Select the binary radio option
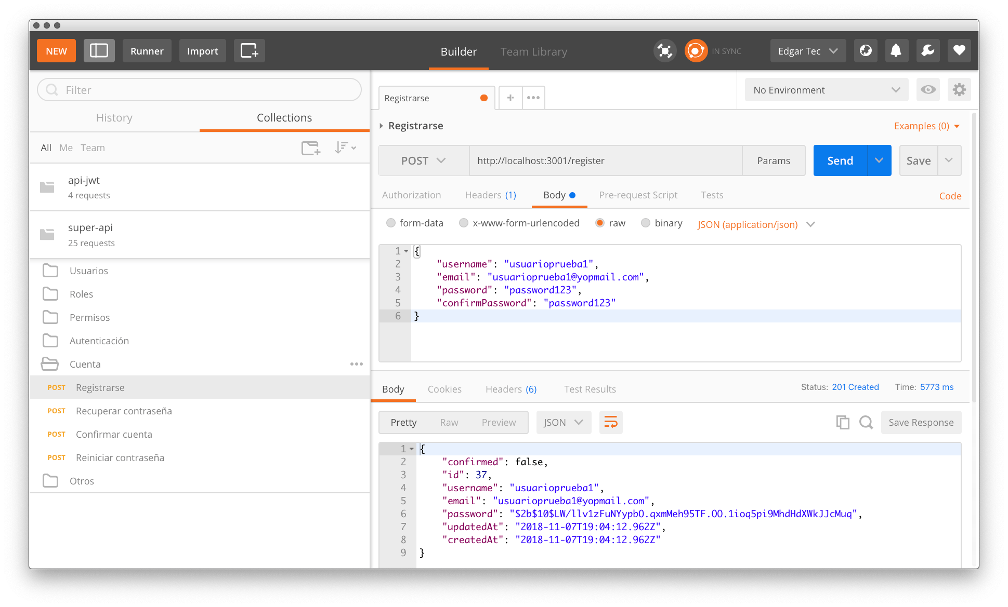The width and height of the screenshot is (1008, 607). 646,223
